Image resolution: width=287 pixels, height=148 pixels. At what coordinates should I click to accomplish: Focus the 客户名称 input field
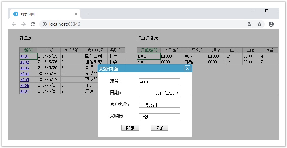click(x=160, y=105)
